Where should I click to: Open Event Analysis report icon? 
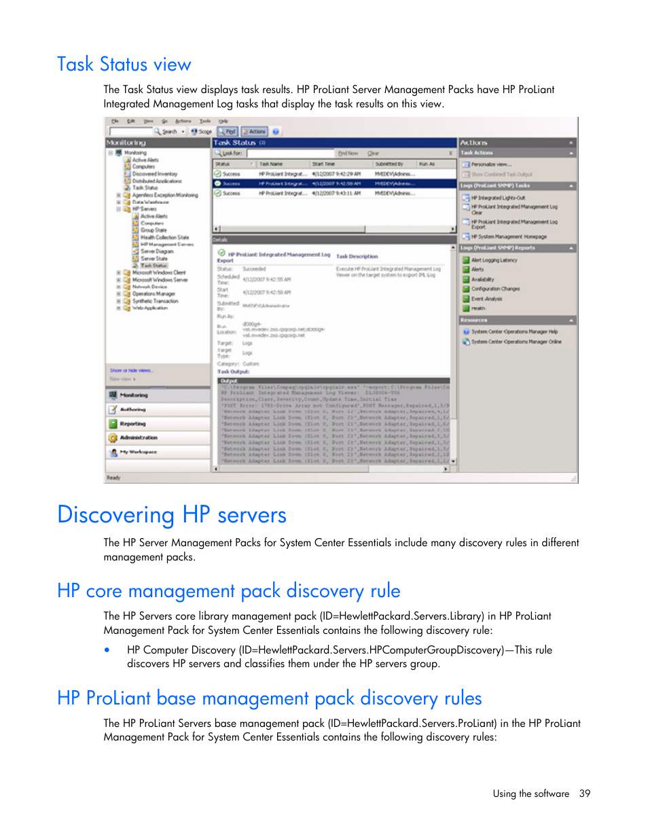tap(467, 298)
